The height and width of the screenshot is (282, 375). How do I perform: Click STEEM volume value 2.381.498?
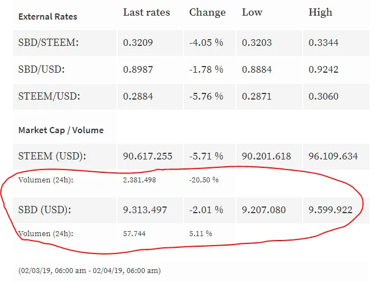[x=140, y=180]
